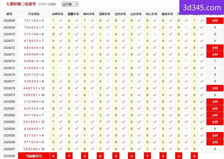Click the gray X mark in row 2026071
The height and width of the screenshot is (159, 224).
pos(139,41)
